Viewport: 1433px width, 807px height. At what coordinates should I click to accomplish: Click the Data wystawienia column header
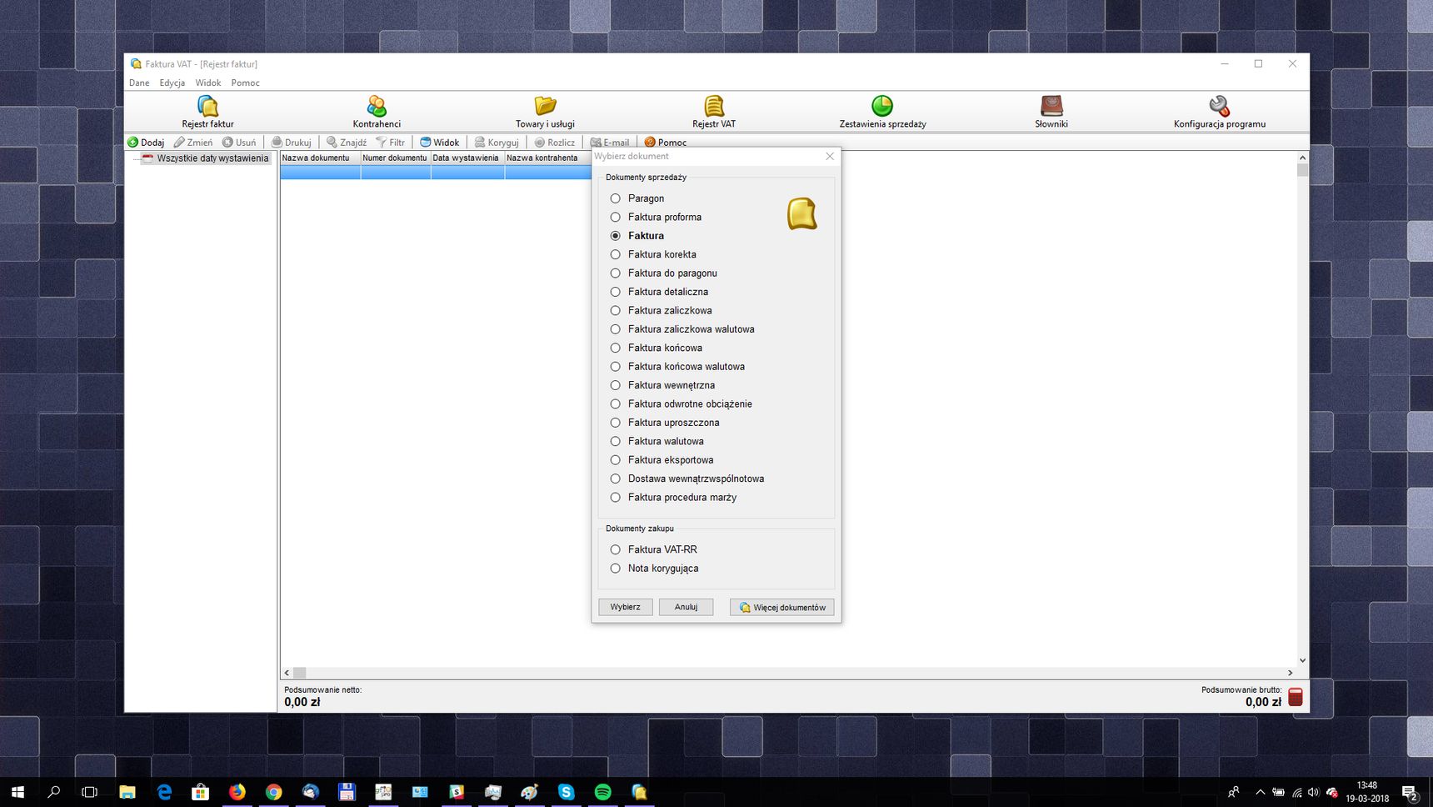467,158
